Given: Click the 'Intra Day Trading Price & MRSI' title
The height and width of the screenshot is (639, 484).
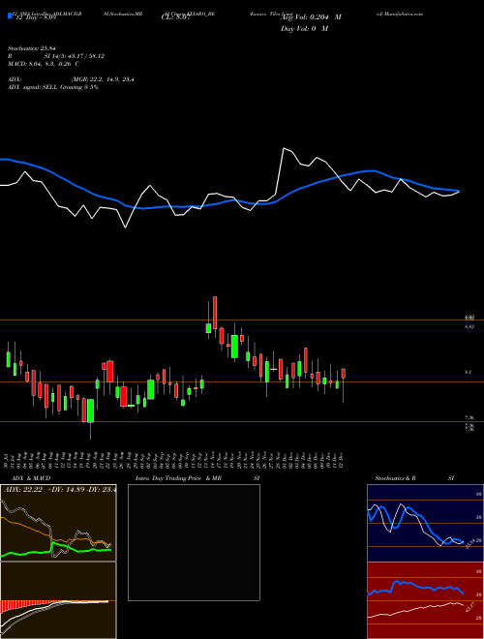Looking at the screenshot, I should click(x=197, y=478).
